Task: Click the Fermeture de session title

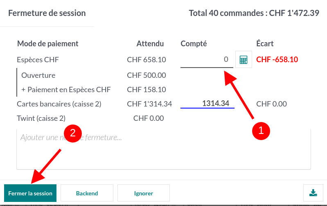Action: pyautogui.click(x=47, y=13)
